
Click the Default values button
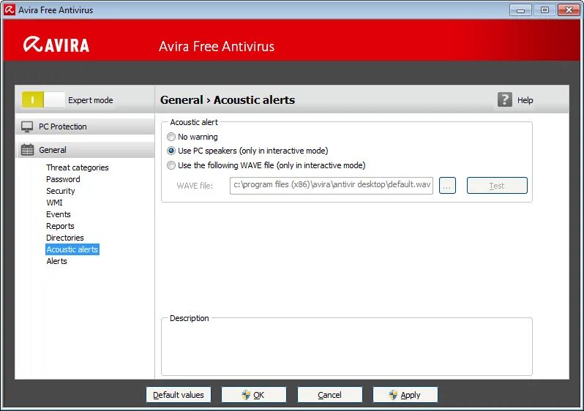179,395
